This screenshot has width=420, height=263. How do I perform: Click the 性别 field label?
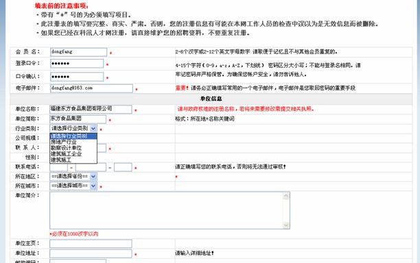32,157
